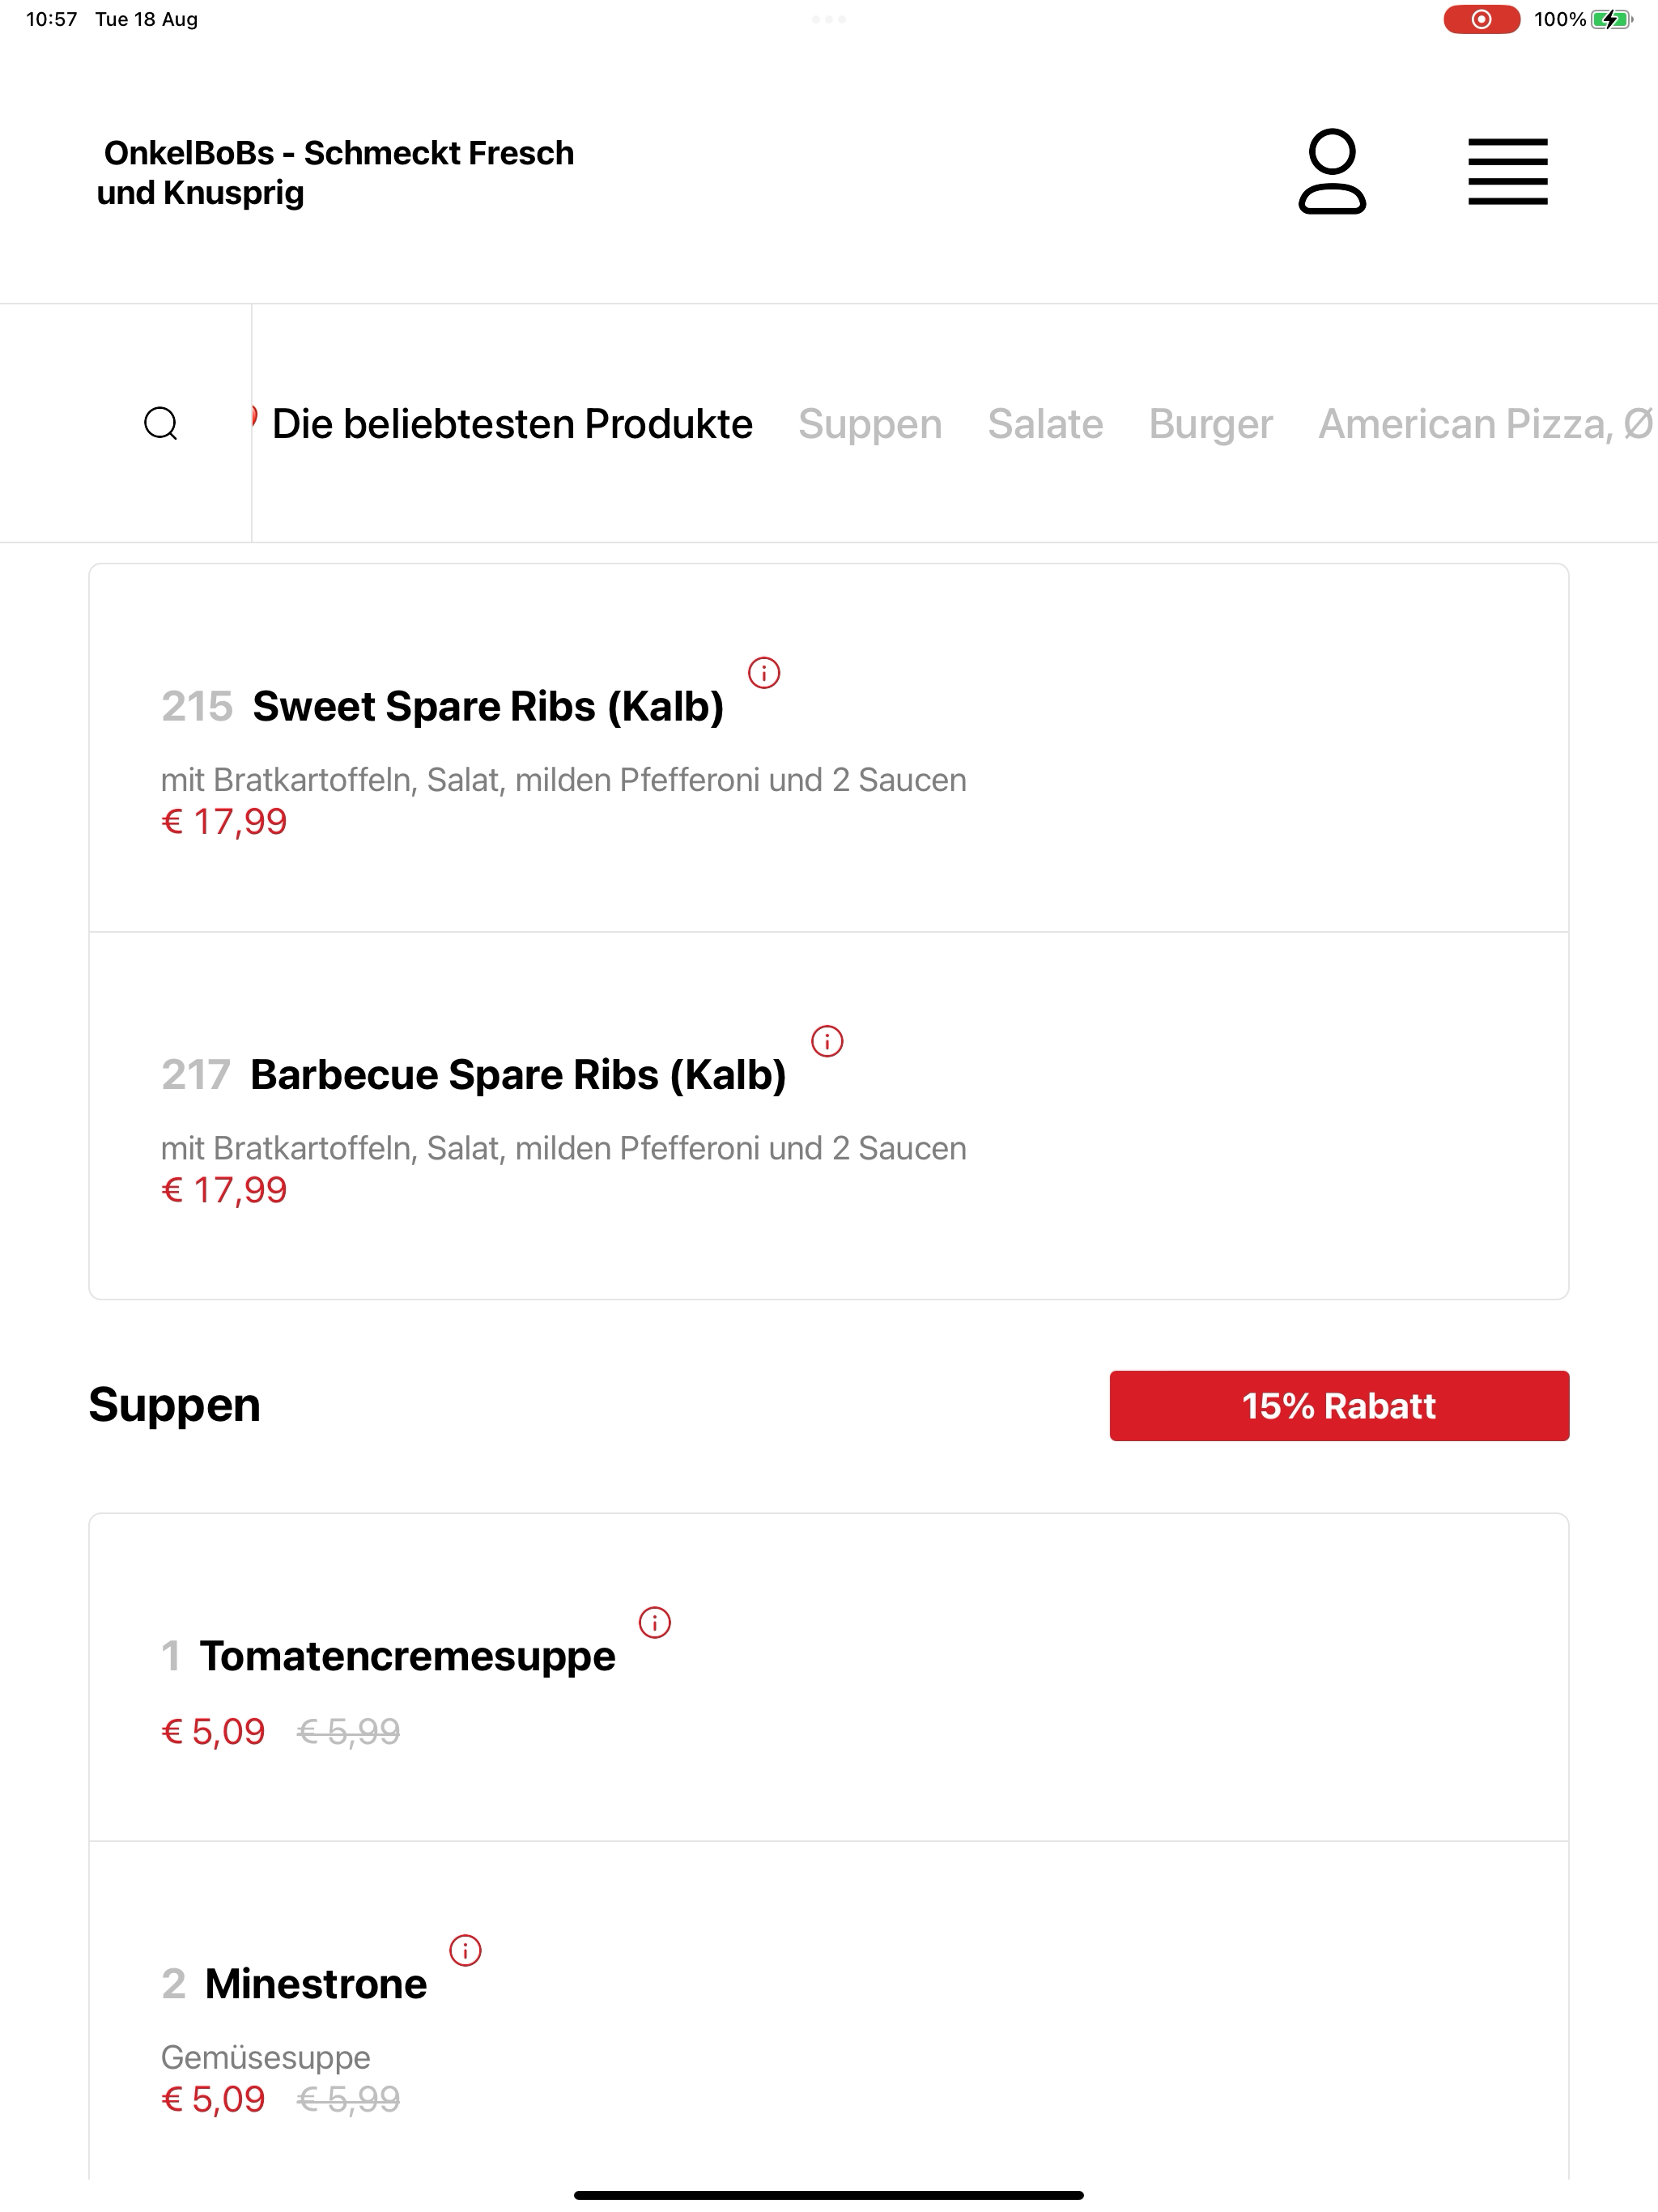1658x2212 pixels.
Task: Select the Suppen category tab
Action: coord(870,424)
